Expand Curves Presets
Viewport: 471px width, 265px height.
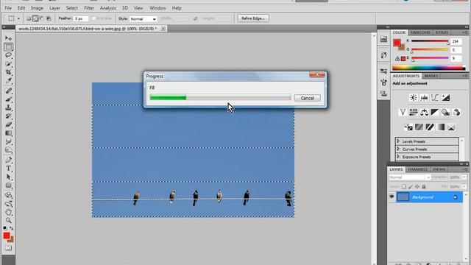tap(397, 149)
